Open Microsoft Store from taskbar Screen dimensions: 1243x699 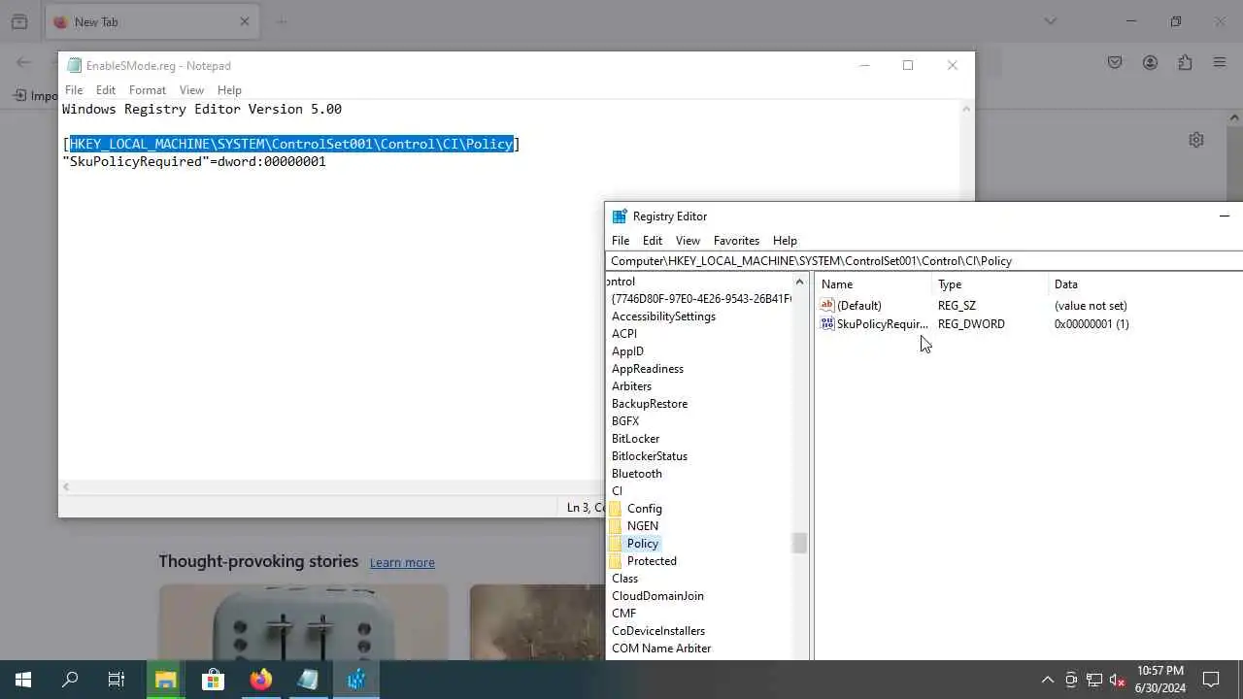pos(213,680)
